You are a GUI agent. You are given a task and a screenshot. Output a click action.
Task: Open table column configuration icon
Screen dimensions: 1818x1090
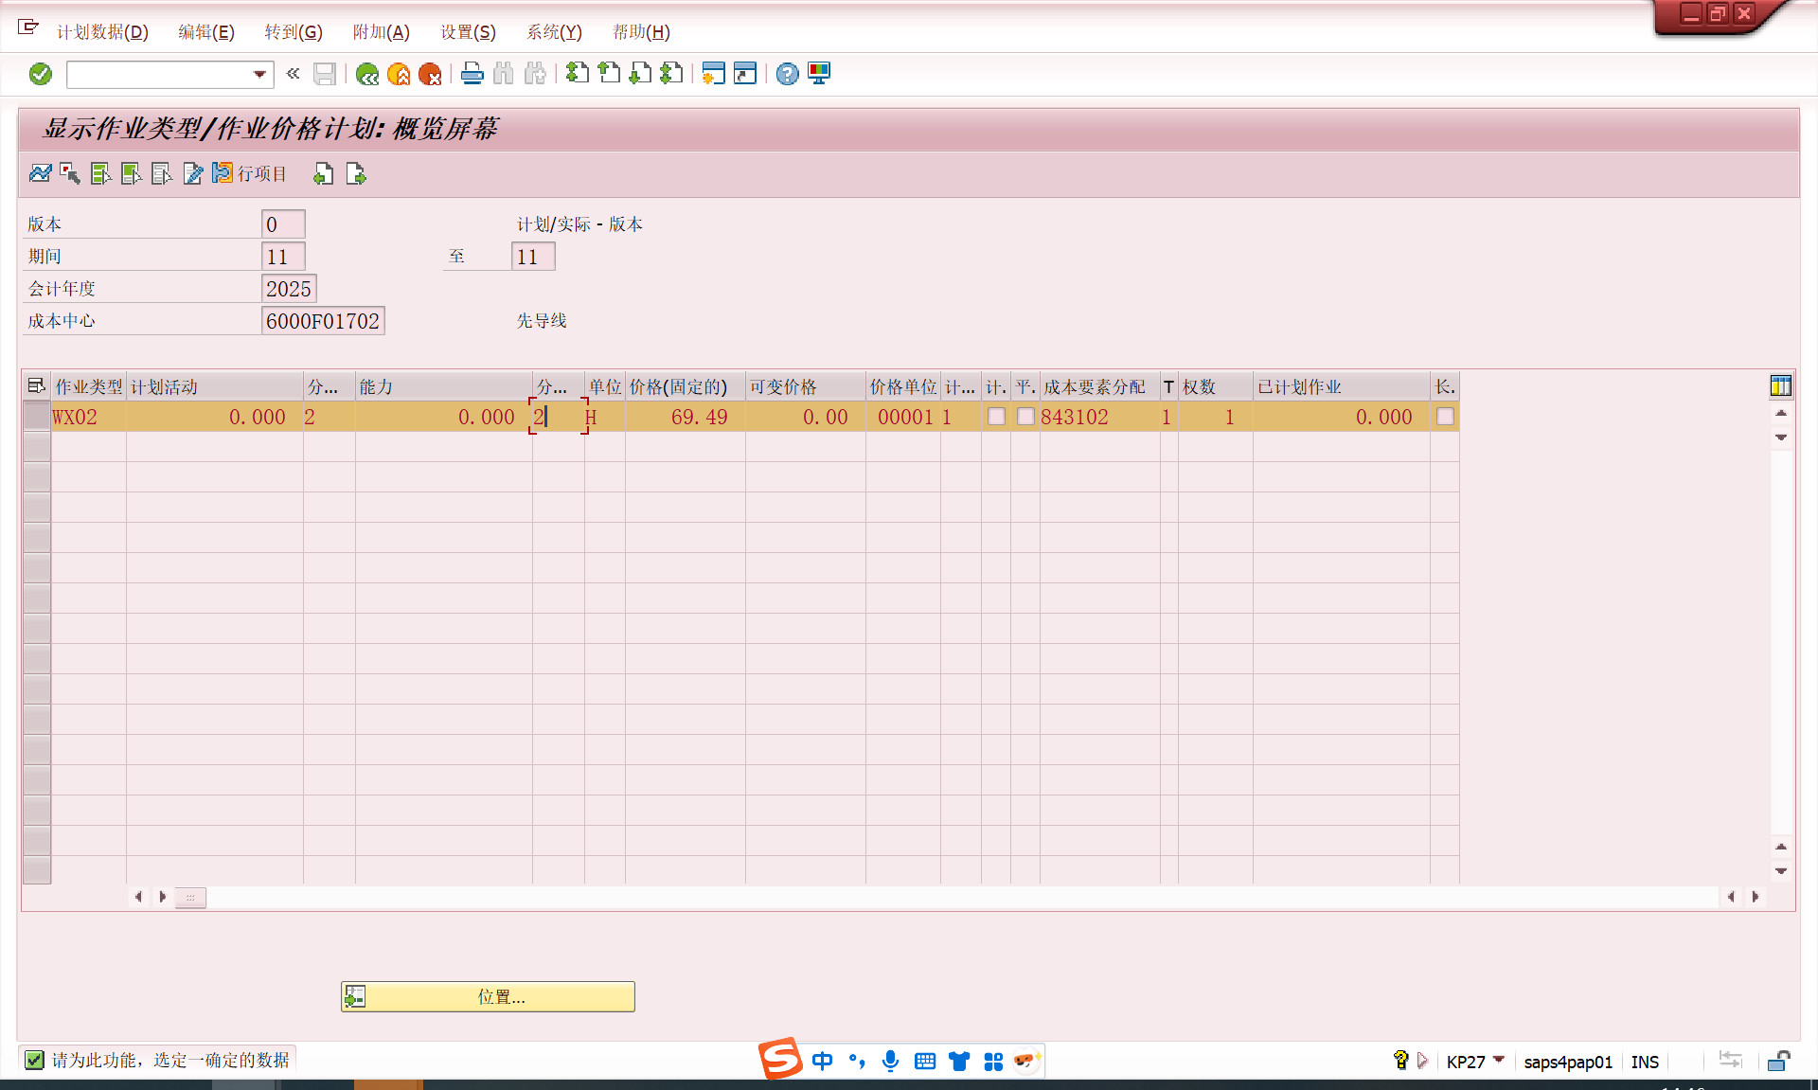pos(1780,385)
